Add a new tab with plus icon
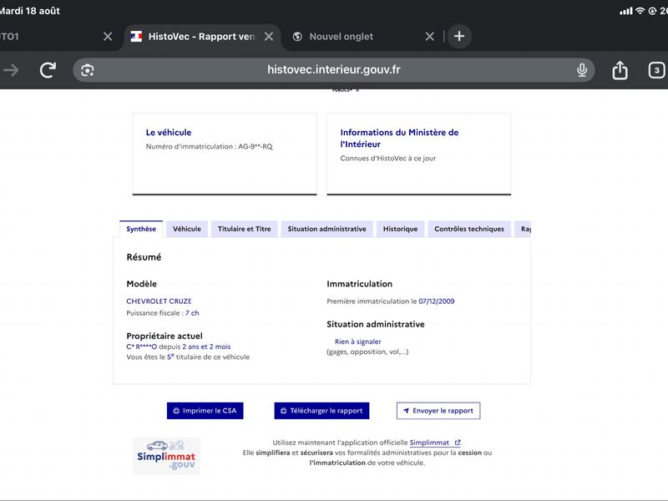The image size is (668, 501). 459,36
